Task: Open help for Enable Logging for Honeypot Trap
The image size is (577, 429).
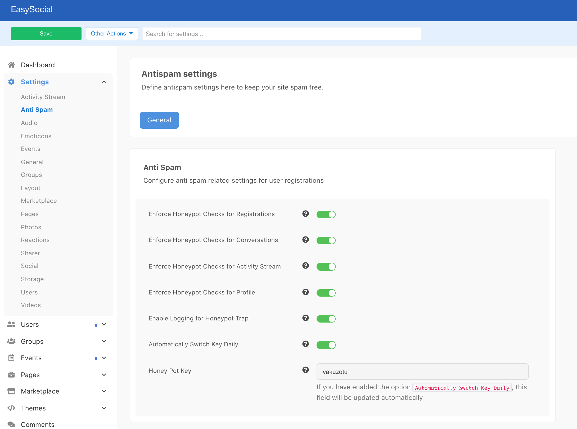Action: click(x=305, y=318)
